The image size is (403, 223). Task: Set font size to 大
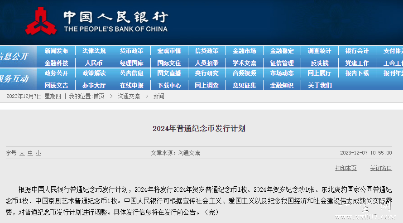[22, 153]
